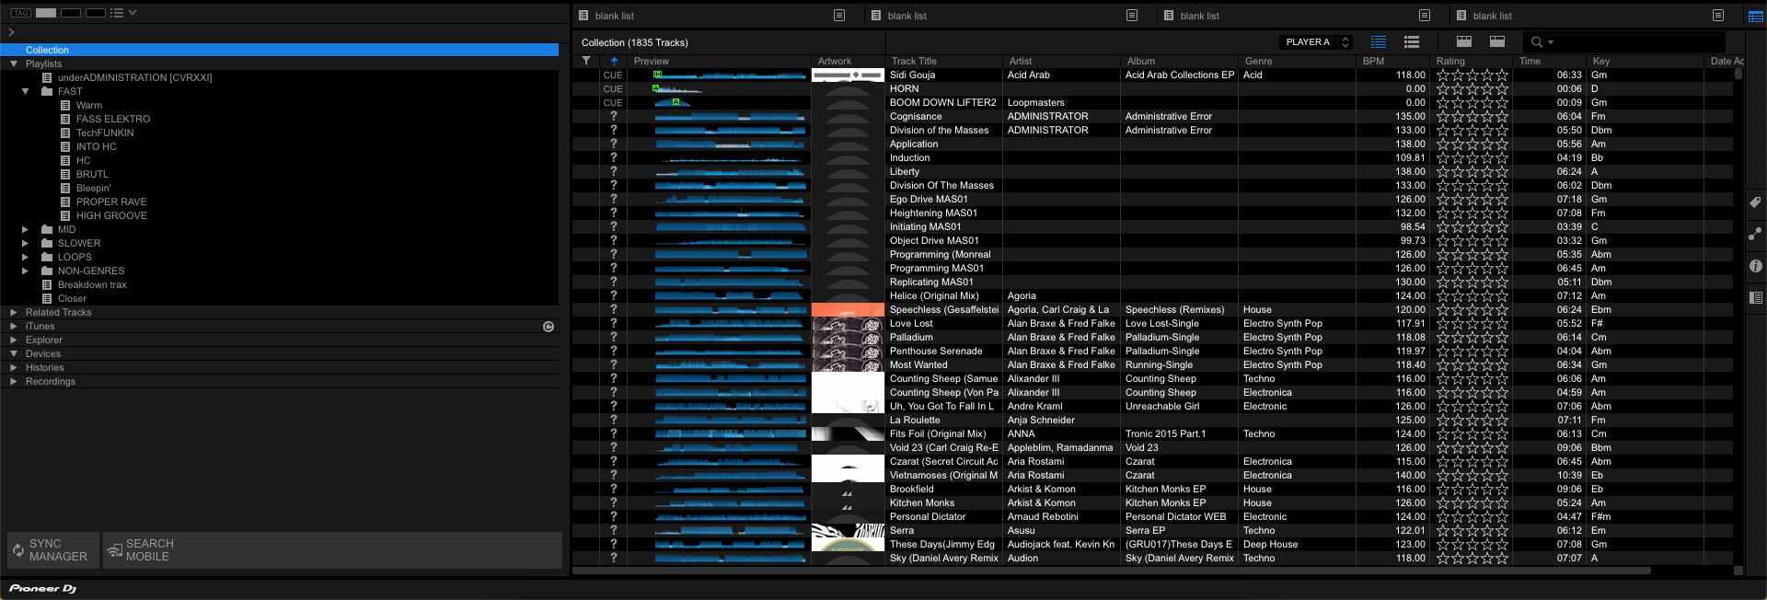Sort by the Key column header
Viewport: 1767px width, 600px height.
(x=1646, y=61)
